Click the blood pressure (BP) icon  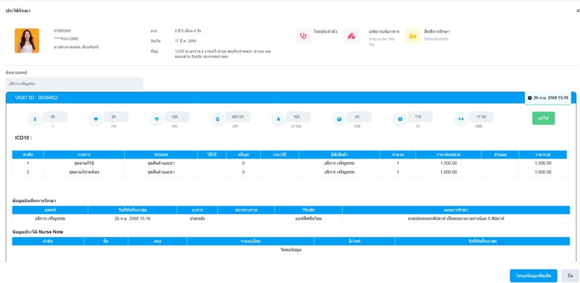point(217,119)
